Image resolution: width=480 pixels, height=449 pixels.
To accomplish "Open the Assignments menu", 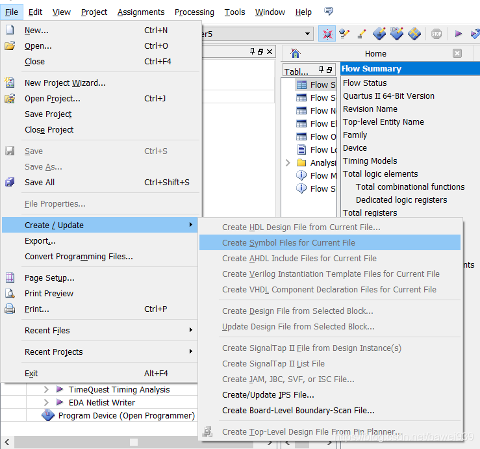I will [141, 12].
